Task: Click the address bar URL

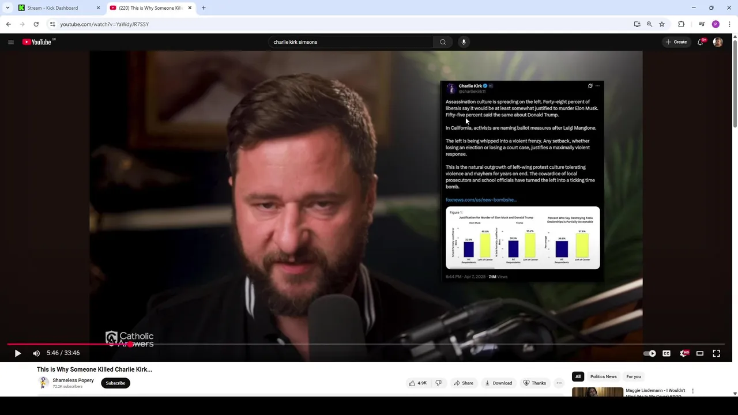Action: pos(104,24)
